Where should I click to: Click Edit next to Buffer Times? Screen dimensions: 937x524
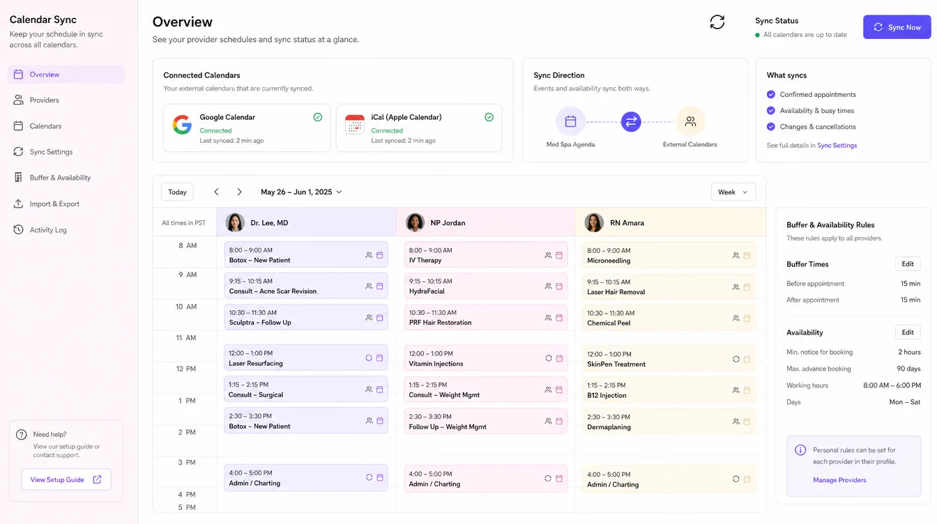coord(908,264)
